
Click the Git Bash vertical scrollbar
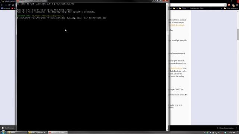(x=167, y=67)
